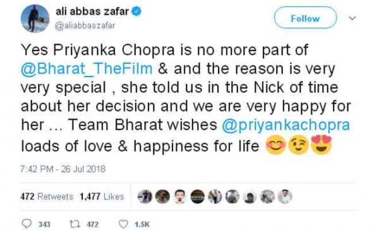Image resolution: width=379 pixels, height=230 pixels.
Task: Open the 7:42 PM - 26 Jul 2018 timestamp
Action: pyautogui.click(x=63, y=169)
